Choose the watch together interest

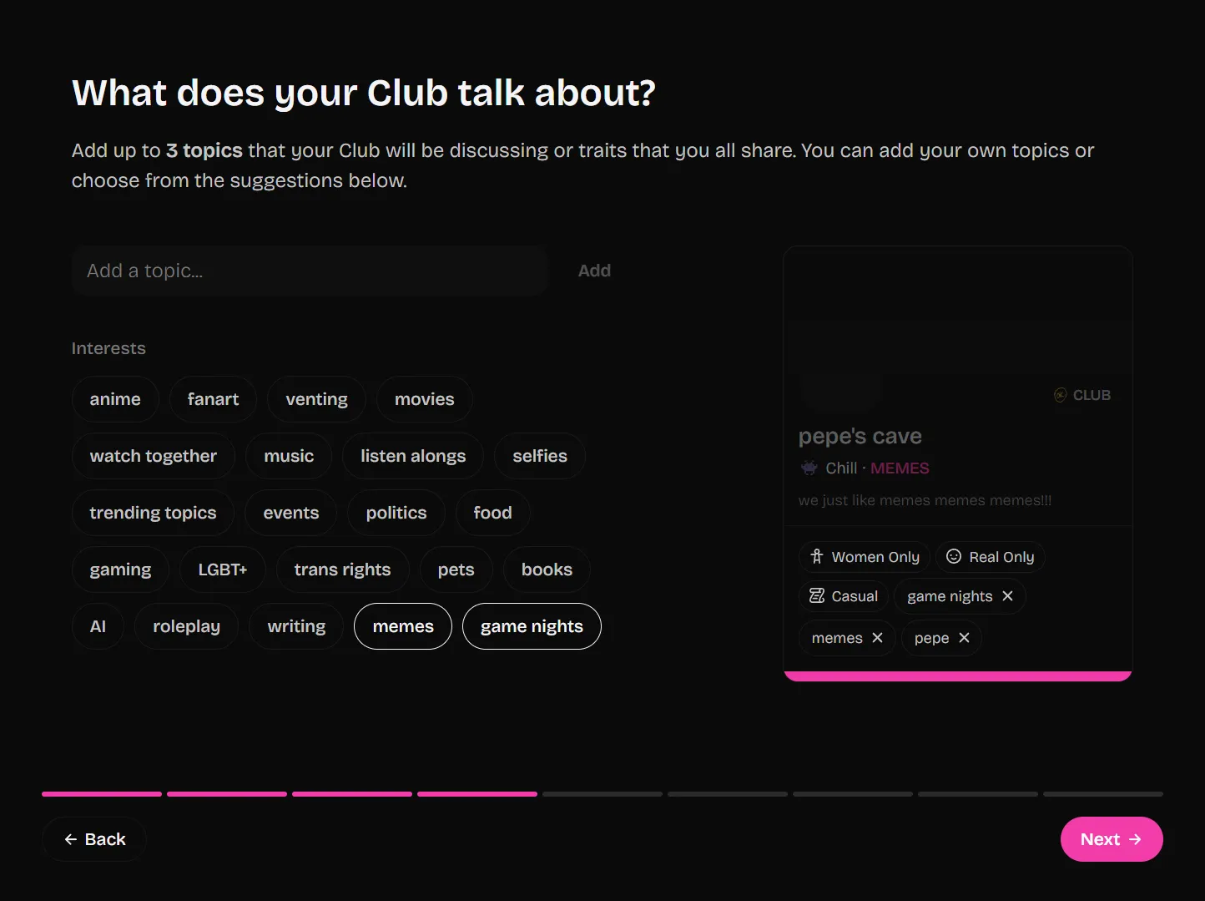[x=154, y=456]
